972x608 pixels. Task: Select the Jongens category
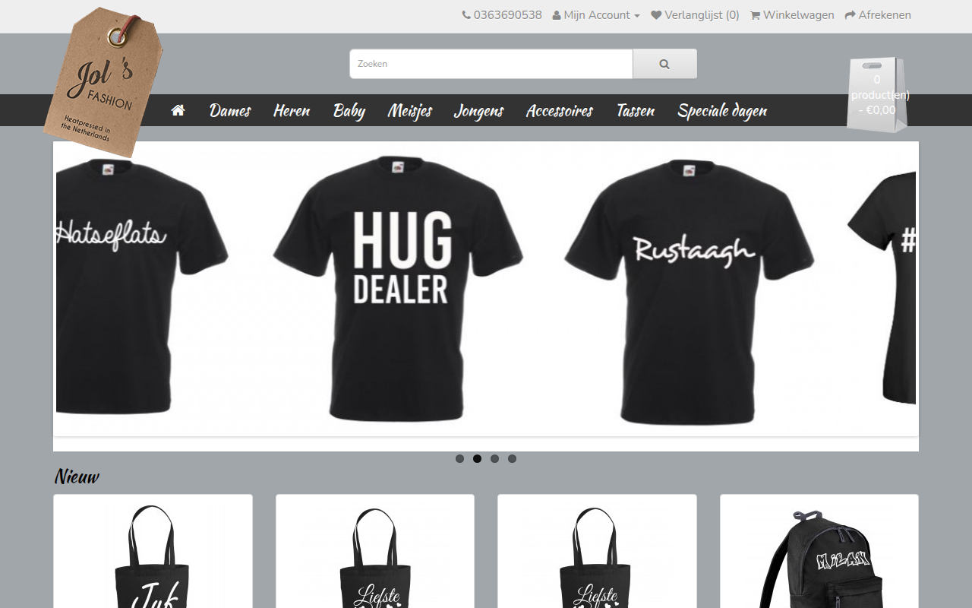pos(479,111)
